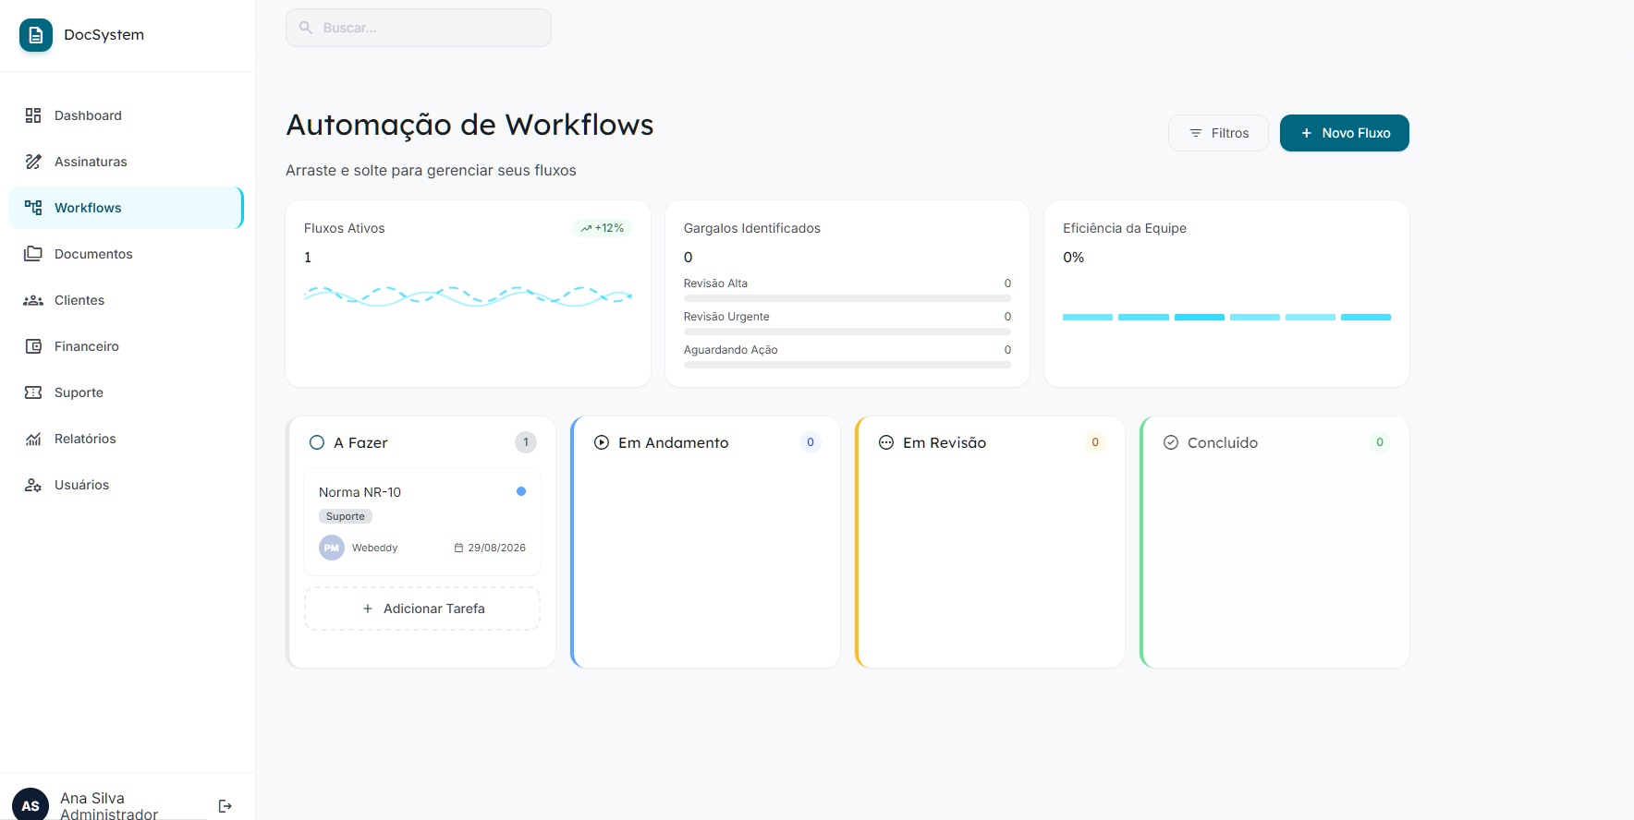
Task: Click the Clientes people icon
Action: pyautogui.click(x=33, y=300)
